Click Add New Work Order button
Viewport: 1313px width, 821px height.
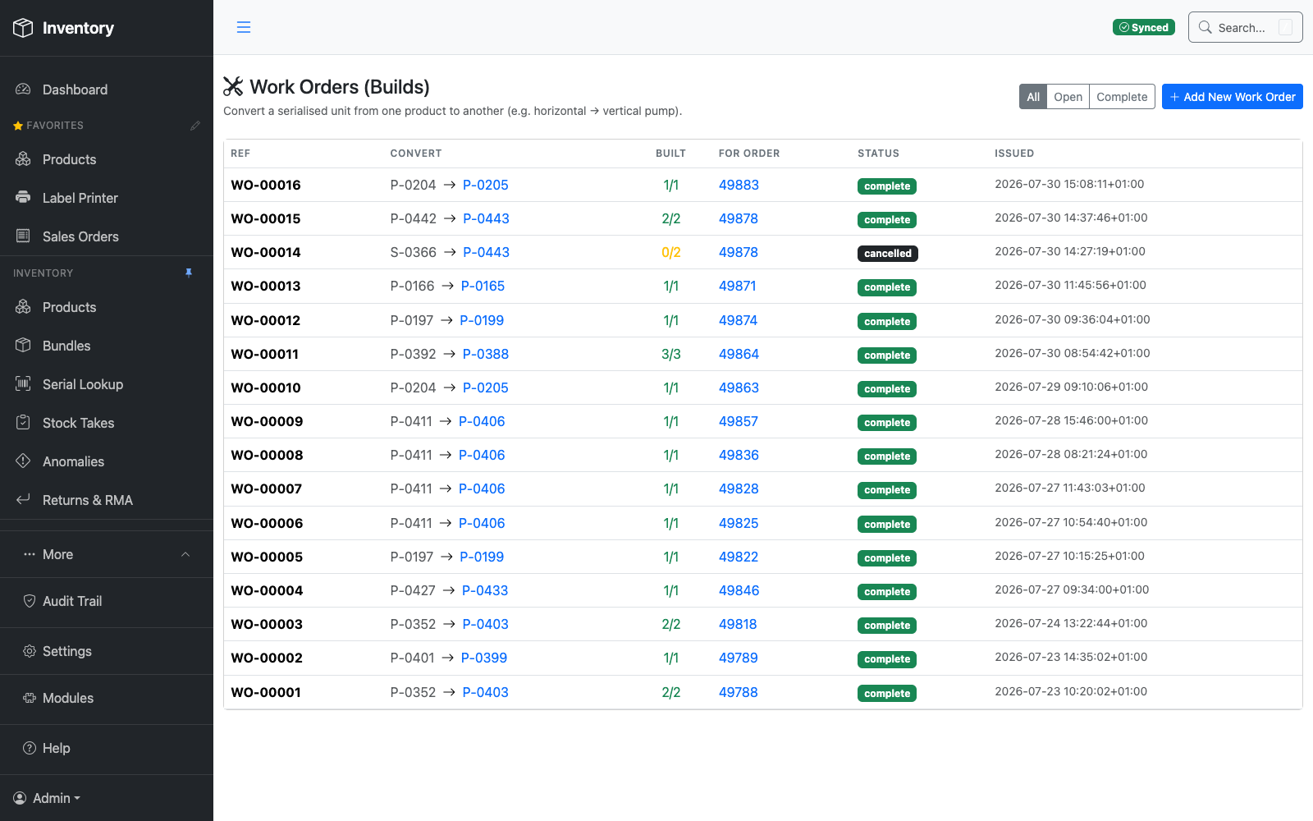[x=1233, y=97]
